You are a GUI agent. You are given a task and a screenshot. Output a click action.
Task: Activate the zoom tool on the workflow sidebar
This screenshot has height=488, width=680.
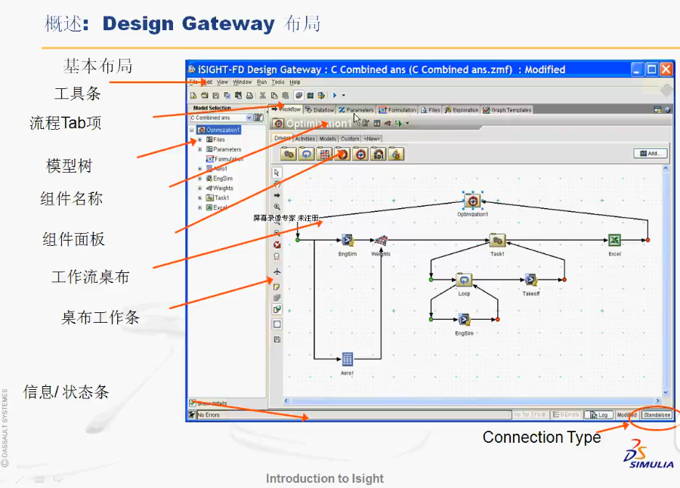[x=277, y=207]
